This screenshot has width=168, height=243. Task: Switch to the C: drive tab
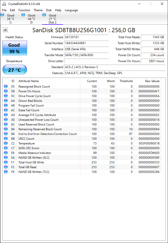click(10, 19)
